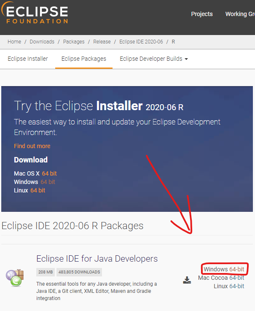
Task: Click the 208 MB size badge
Action: pos(46,272)
